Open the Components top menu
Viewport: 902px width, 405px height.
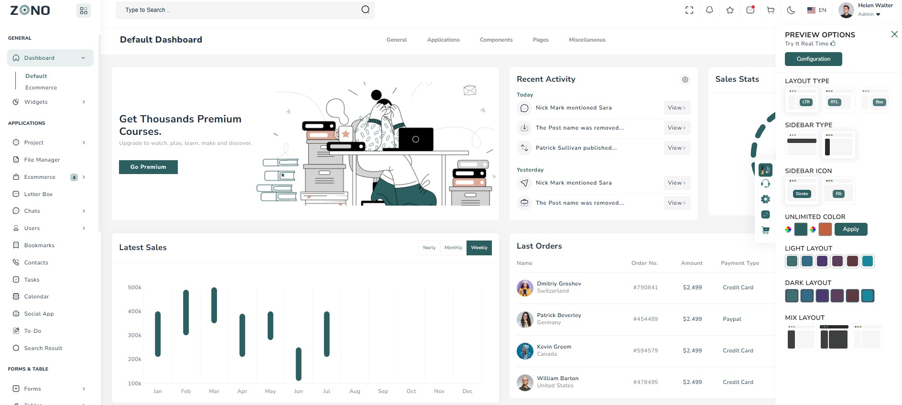tap(496, 40)
